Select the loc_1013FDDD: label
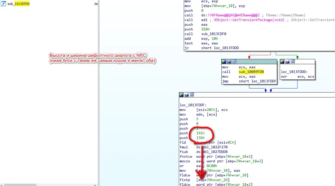The height and width of the screenshot is (186, 335). pos(295,72)
